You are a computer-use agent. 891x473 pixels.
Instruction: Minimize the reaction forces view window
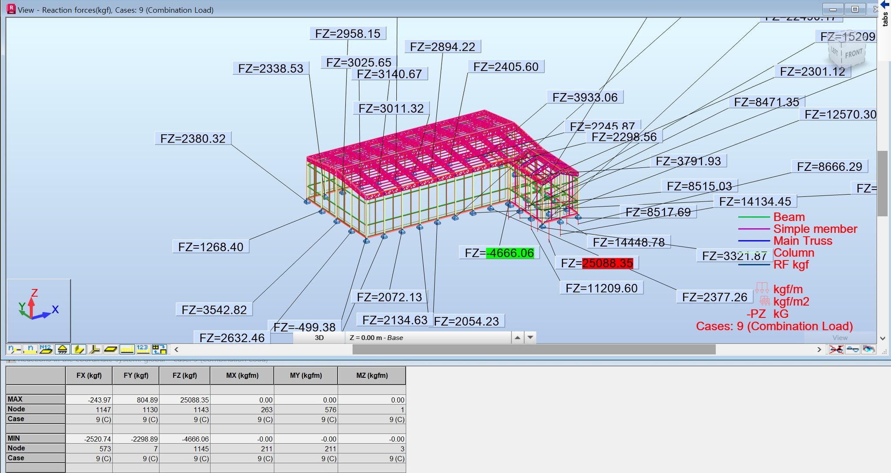click(833, 9)
